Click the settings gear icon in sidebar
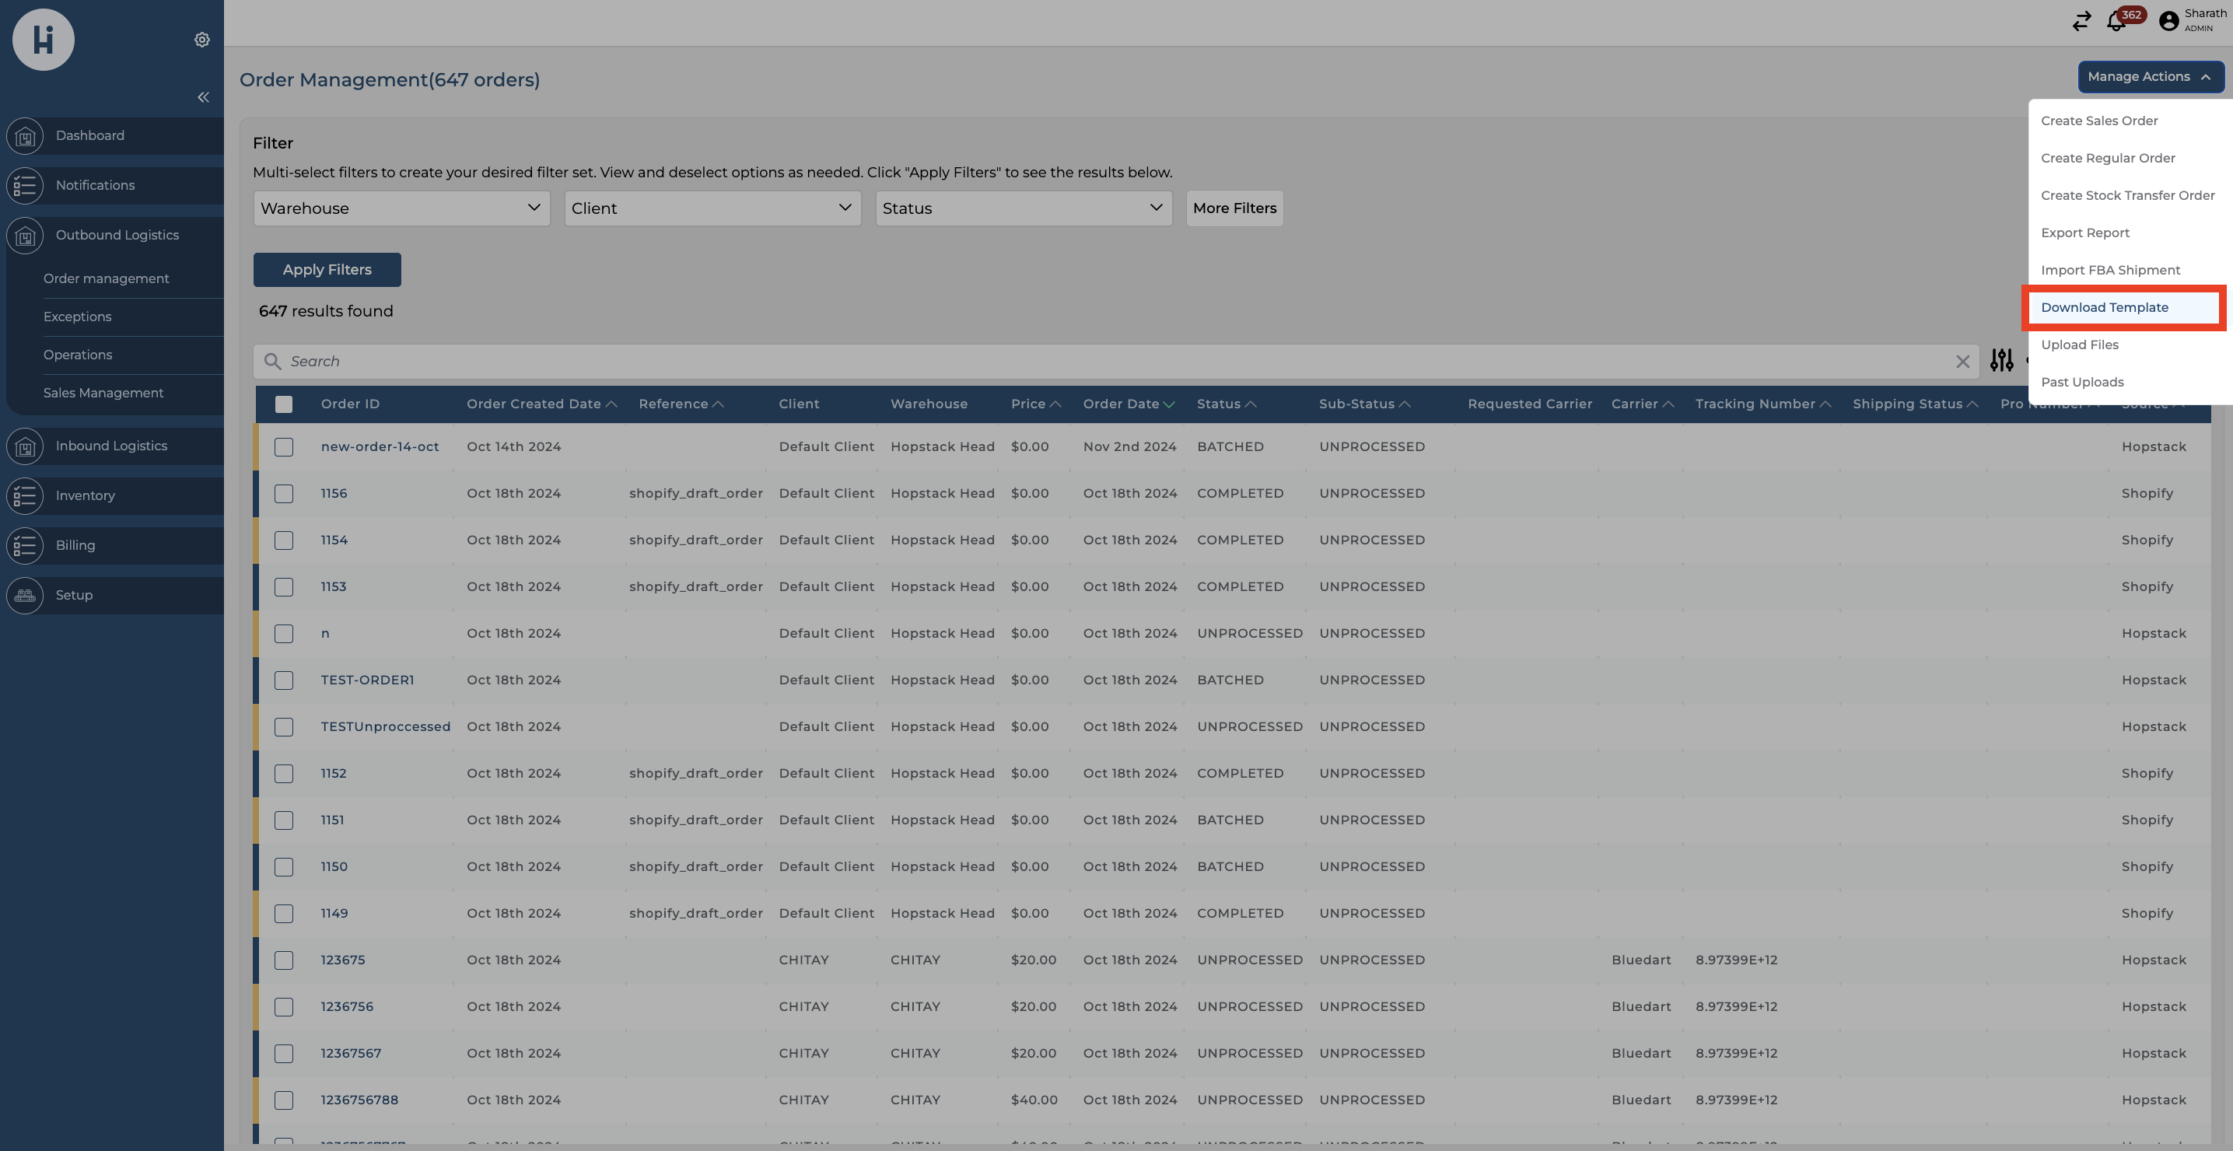This screenshot has height=1151, width=2233. 202,40
